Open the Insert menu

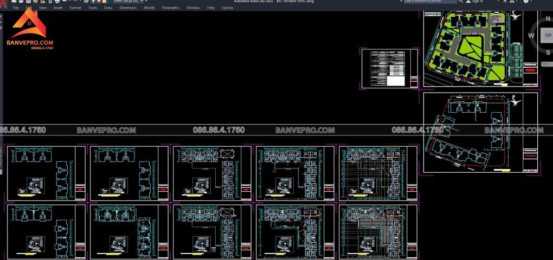[58, 8]
